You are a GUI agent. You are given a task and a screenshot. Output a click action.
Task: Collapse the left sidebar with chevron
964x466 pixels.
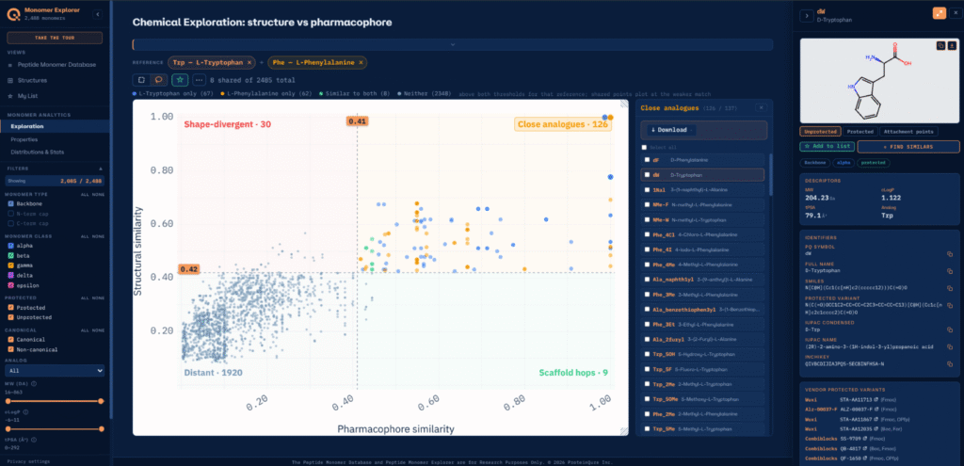point(98,14)
